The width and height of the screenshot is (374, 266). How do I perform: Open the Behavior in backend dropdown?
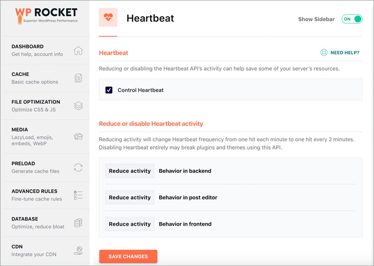point(130,171)
